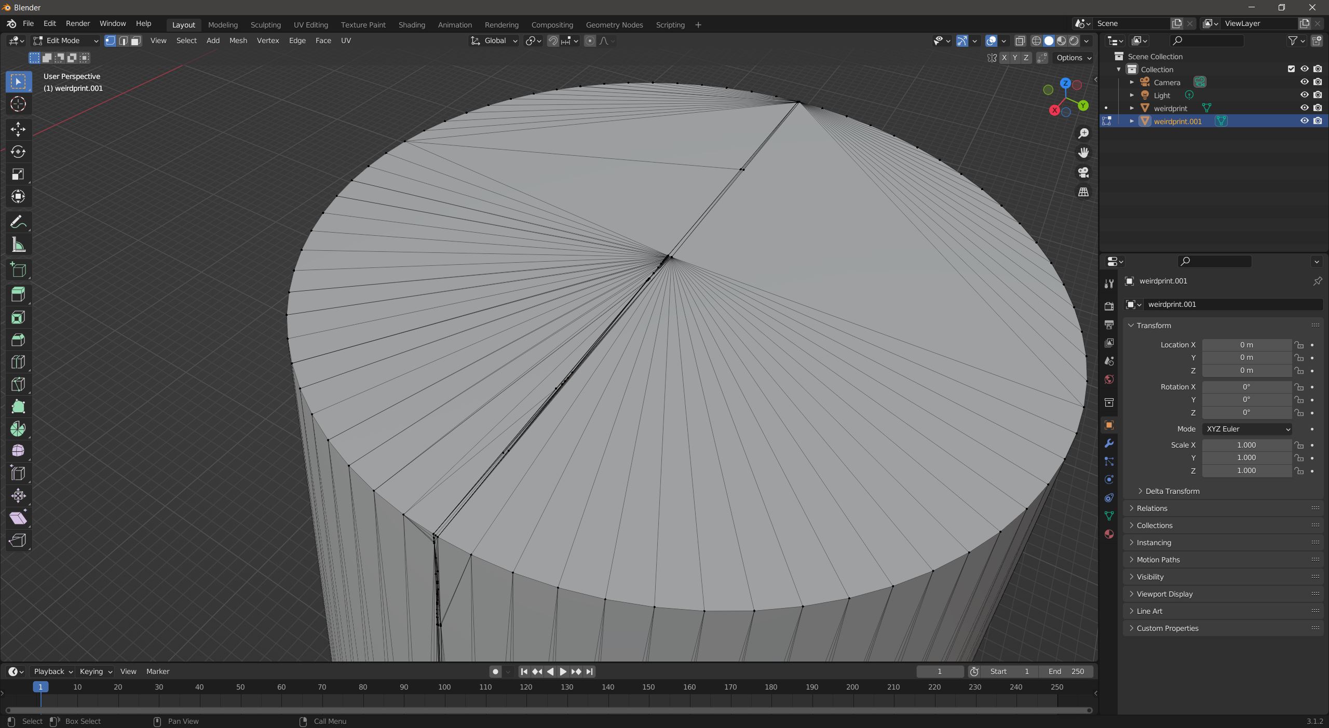Open the Playback popover in timeline

point(52,671)
